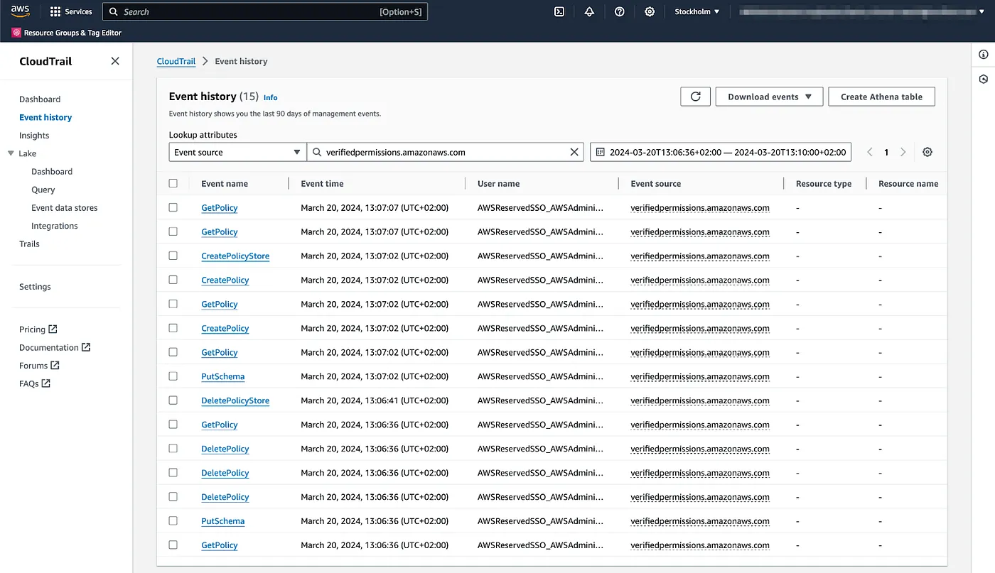
Task: Open the Event source attribute dropdown
Action: coord(237,152)
